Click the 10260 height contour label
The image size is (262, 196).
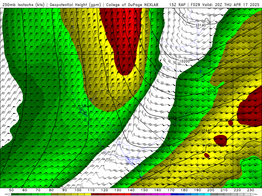[193, 79]
